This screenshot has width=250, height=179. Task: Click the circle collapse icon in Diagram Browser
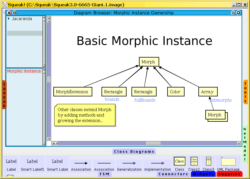point(238,13)
